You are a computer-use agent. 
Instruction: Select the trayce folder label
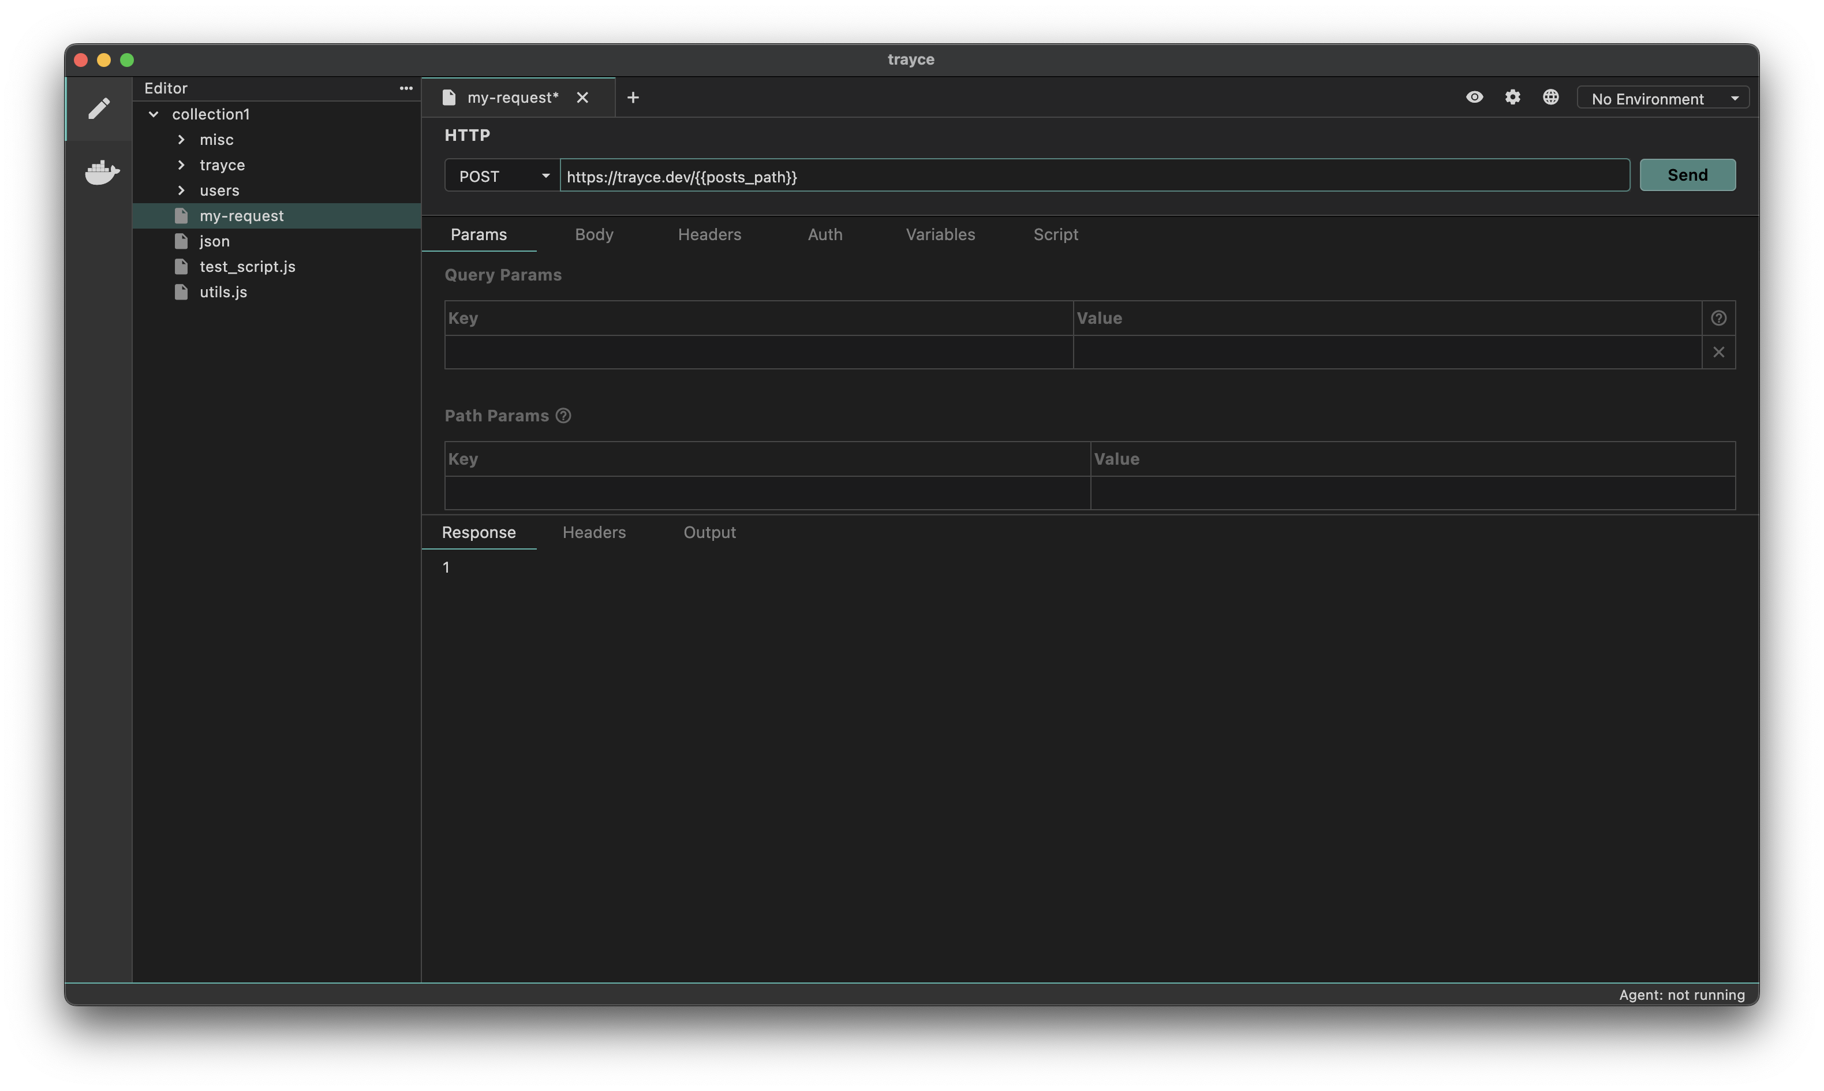coord(223,165)
